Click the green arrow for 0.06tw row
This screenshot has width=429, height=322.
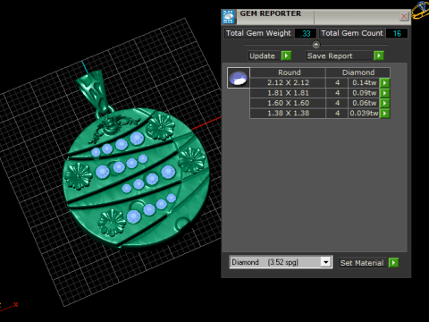pos(384,103)
